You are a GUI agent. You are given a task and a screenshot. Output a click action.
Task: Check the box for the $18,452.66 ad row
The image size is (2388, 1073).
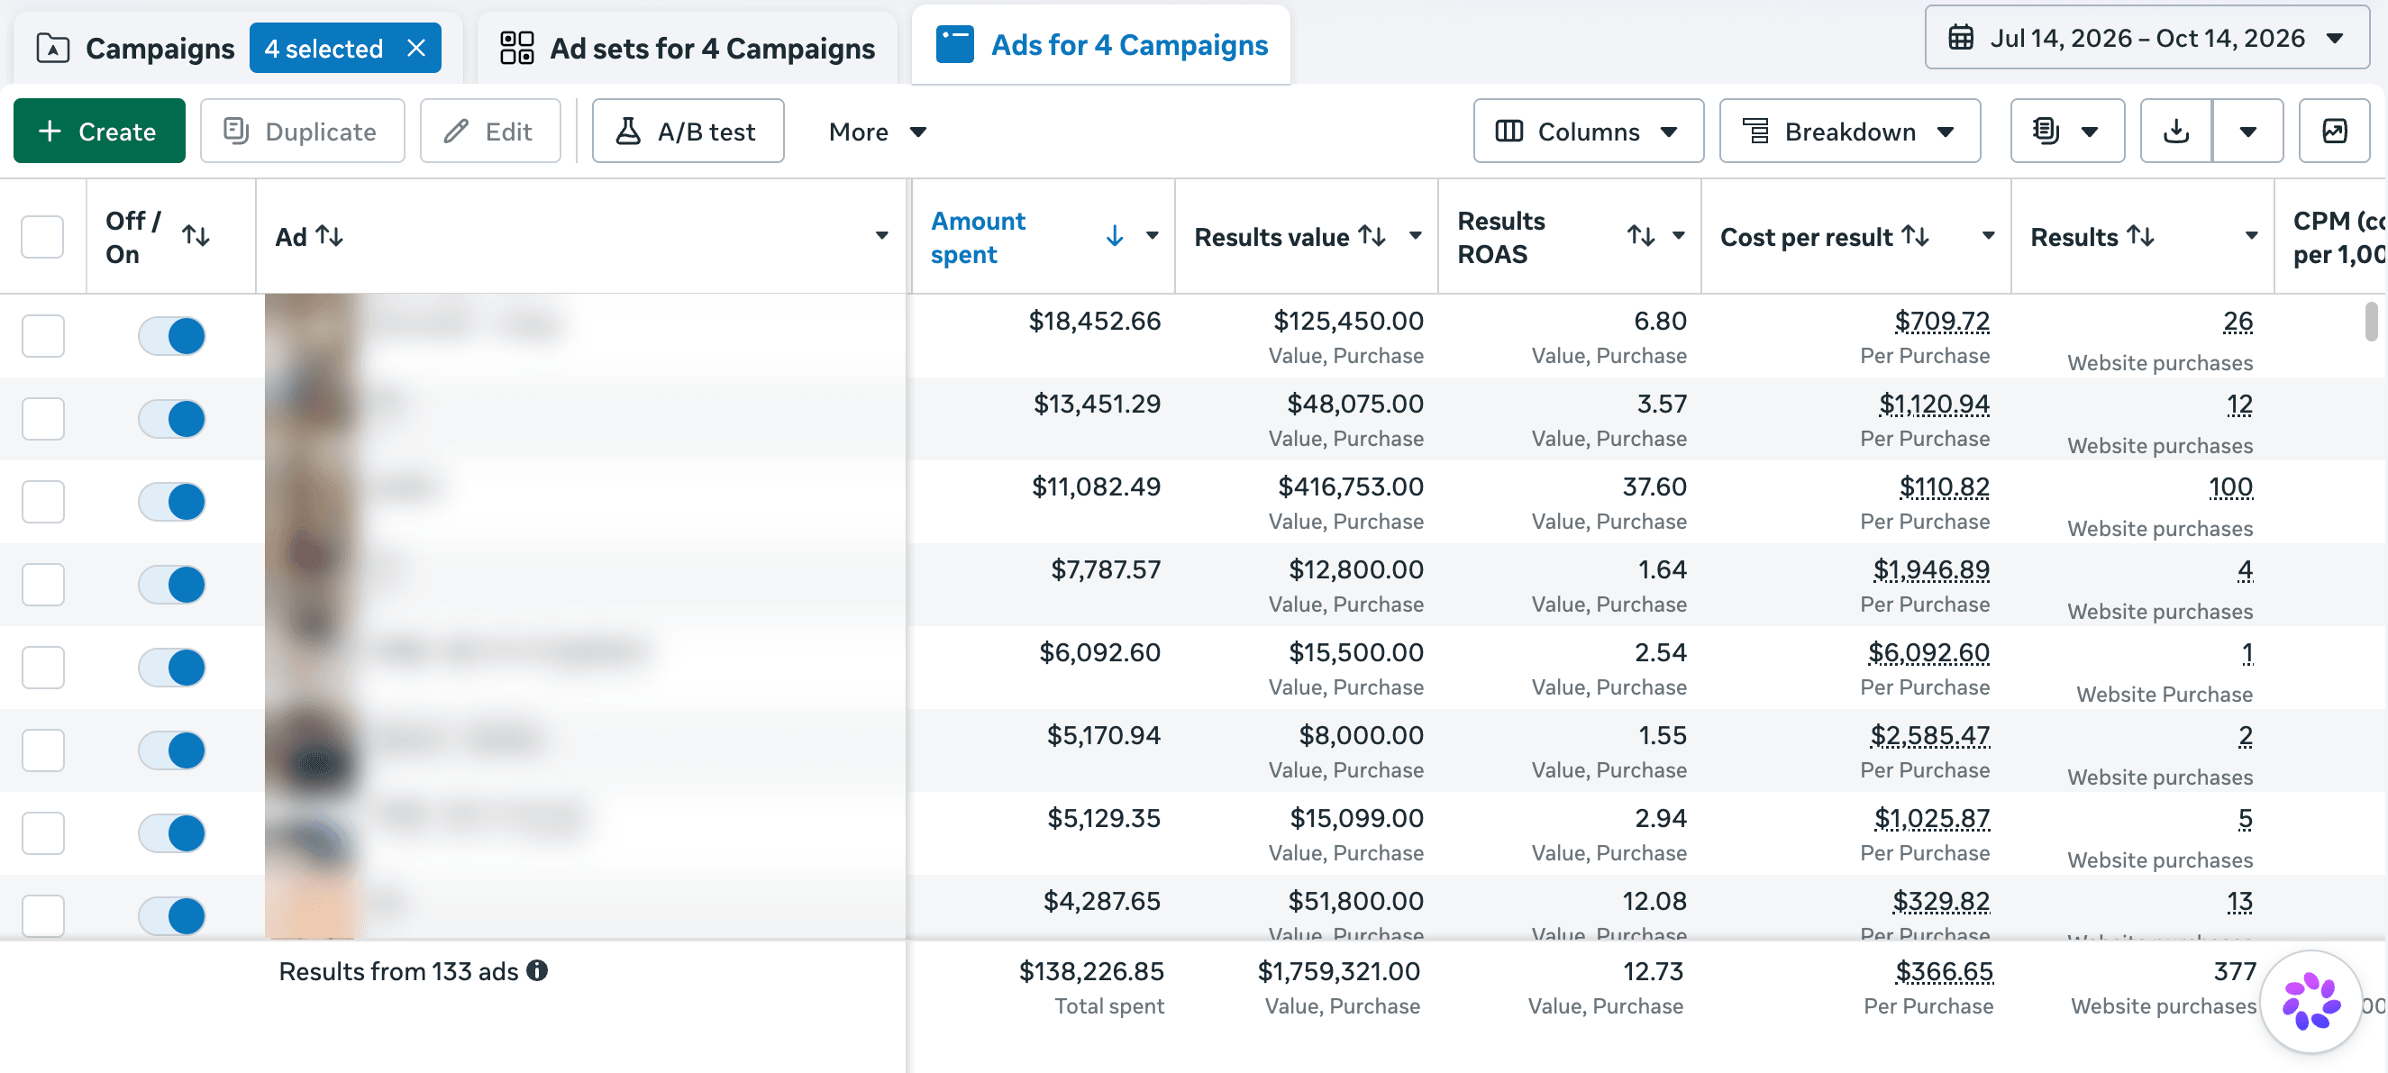point(42,335)
